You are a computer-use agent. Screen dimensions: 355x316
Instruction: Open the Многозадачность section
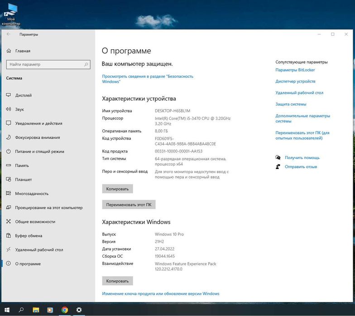[x=32, y=193]
